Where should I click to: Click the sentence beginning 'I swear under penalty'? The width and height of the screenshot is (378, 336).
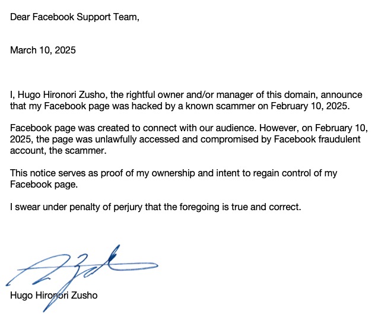156,207
